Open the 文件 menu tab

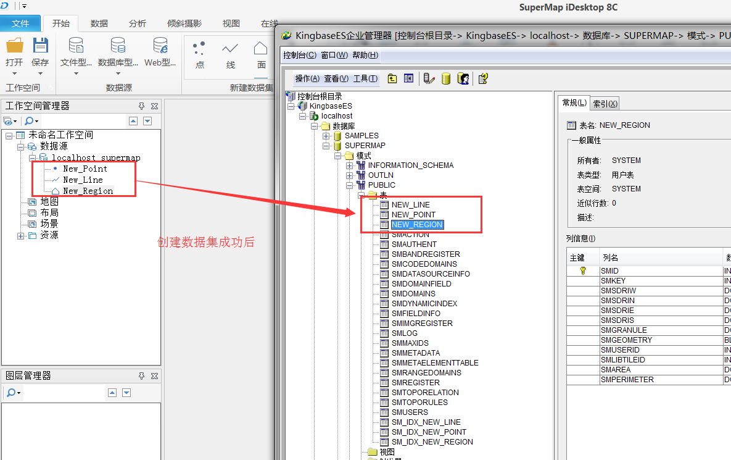pyautogui.click(x=20, y=23)
